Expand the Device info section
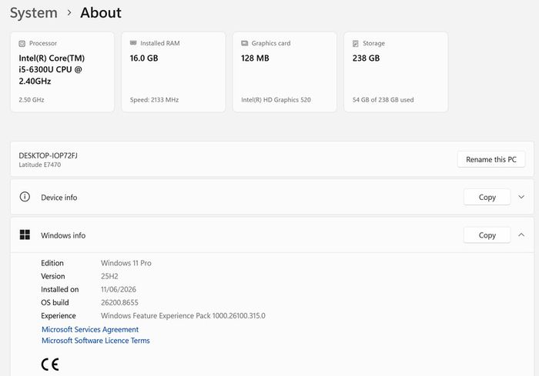This screenshot has height=376, width=539. click(x=521, y=197)
